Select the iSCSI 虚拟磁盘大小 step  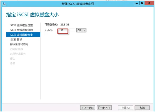coord(23,35)
